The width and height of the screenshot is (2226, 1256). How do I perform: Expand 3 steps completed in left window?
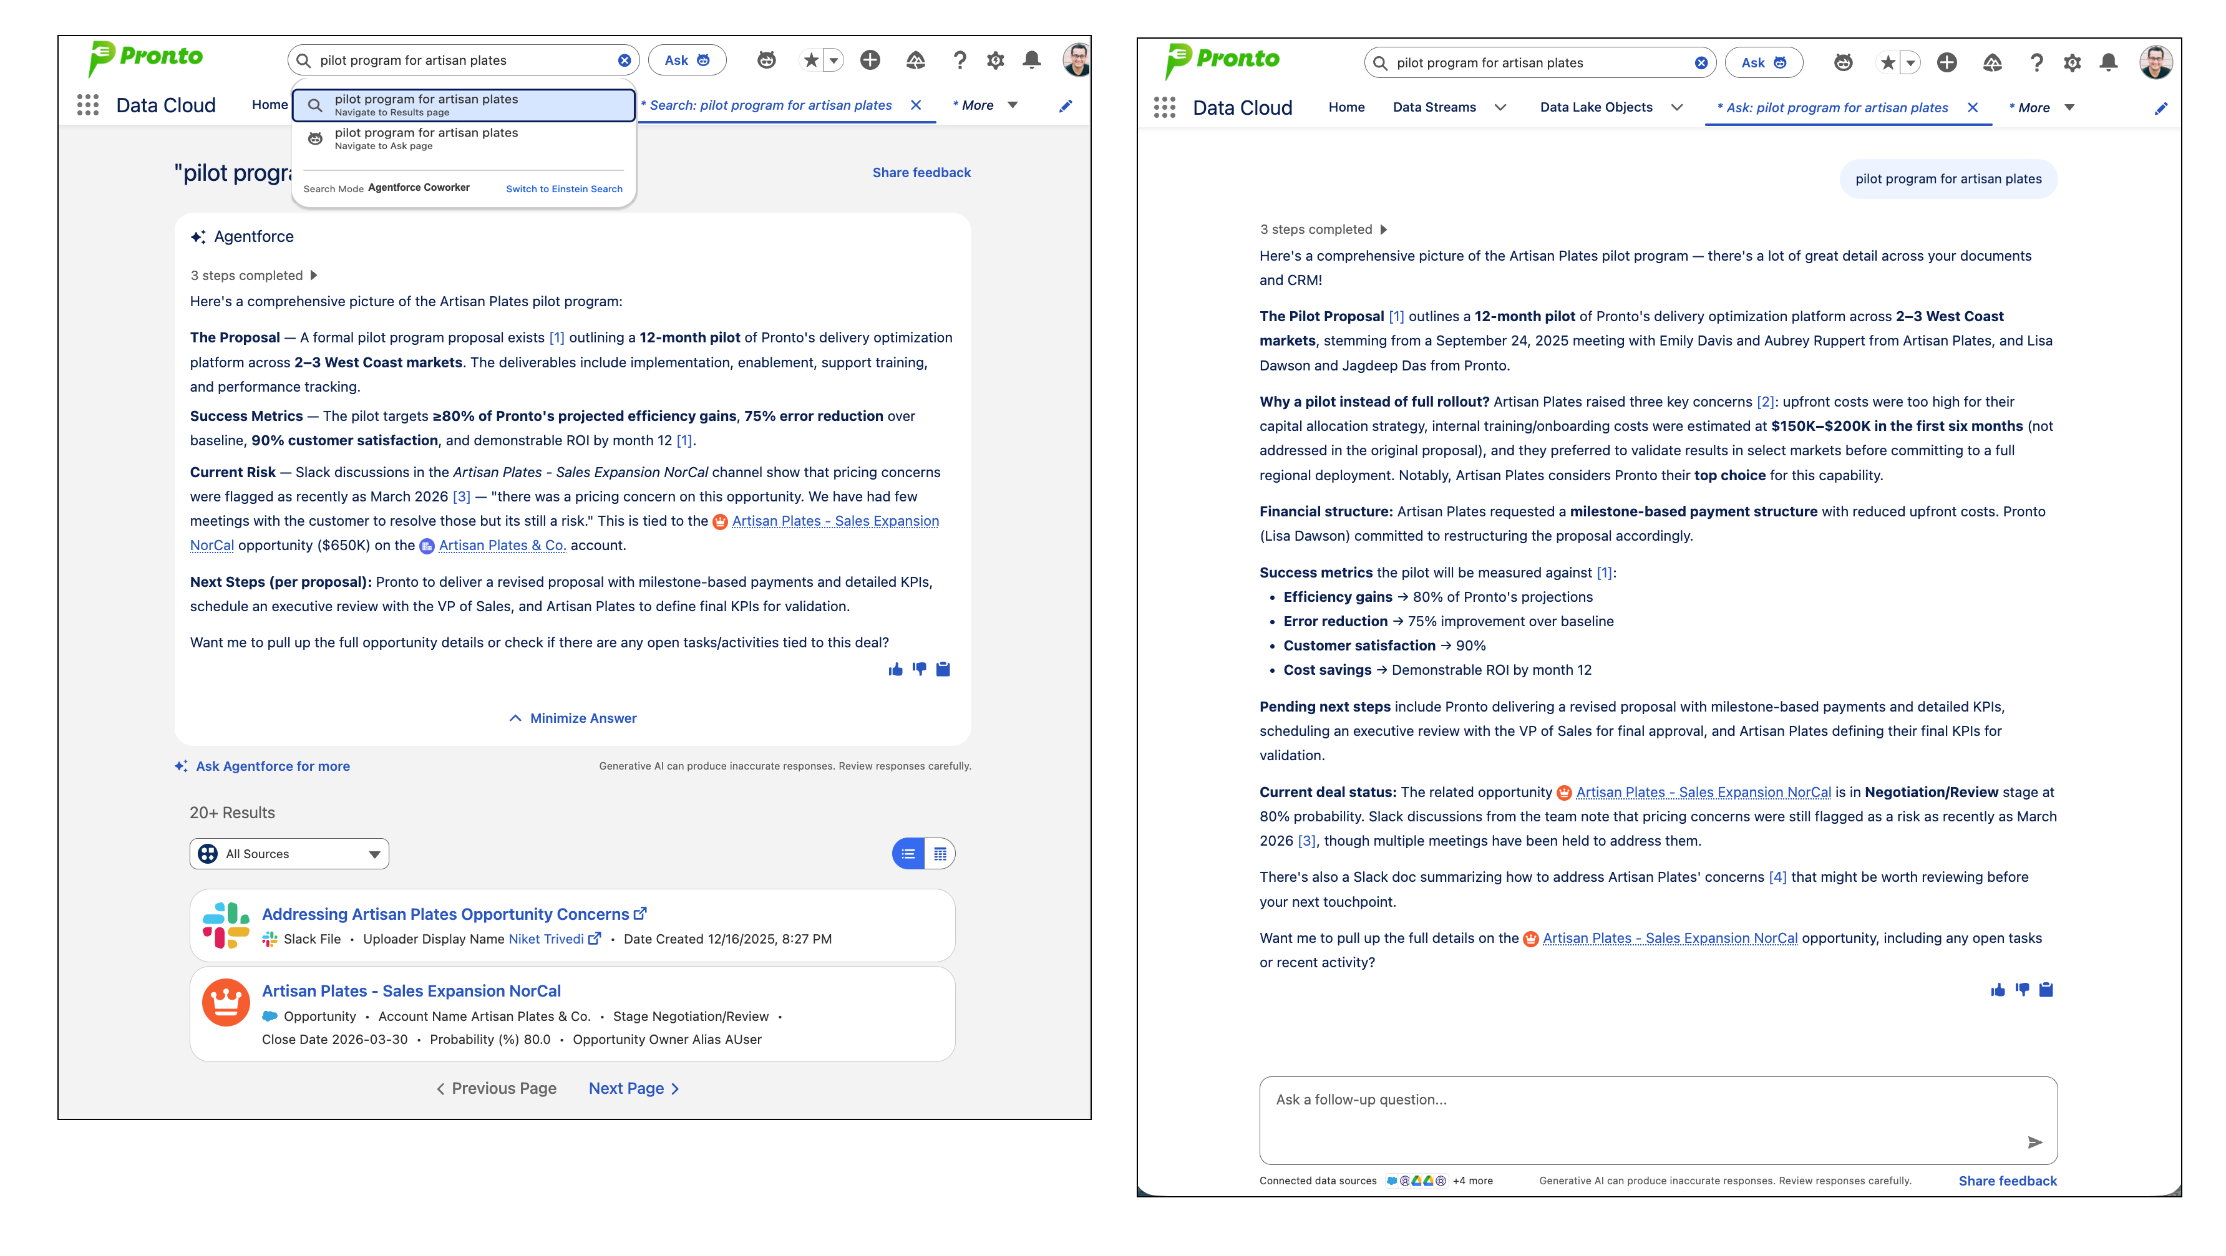[254, 276]
